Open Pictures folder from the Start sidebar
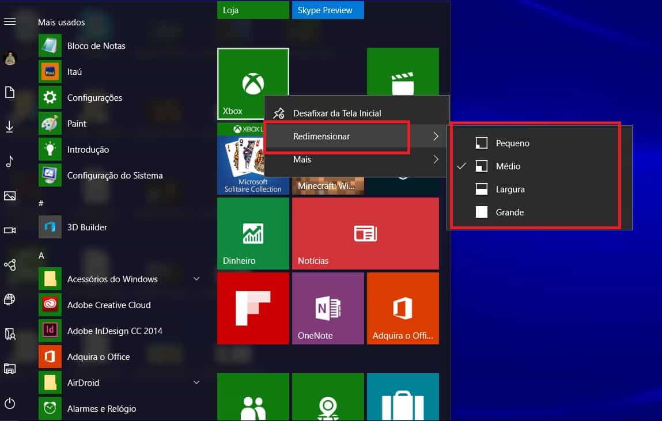Screen dimensions: 662x421 click(x=10, y=196)
